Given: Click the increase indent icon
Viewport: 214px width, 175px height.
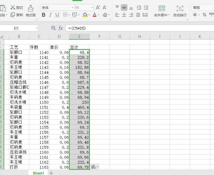Looking at the screenshot, I should point(146,7).
